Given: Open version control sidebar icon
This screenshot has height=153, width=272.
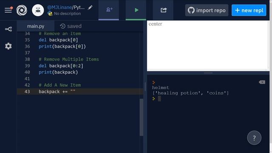Looking at the screenshot, I should coord(8,29).
